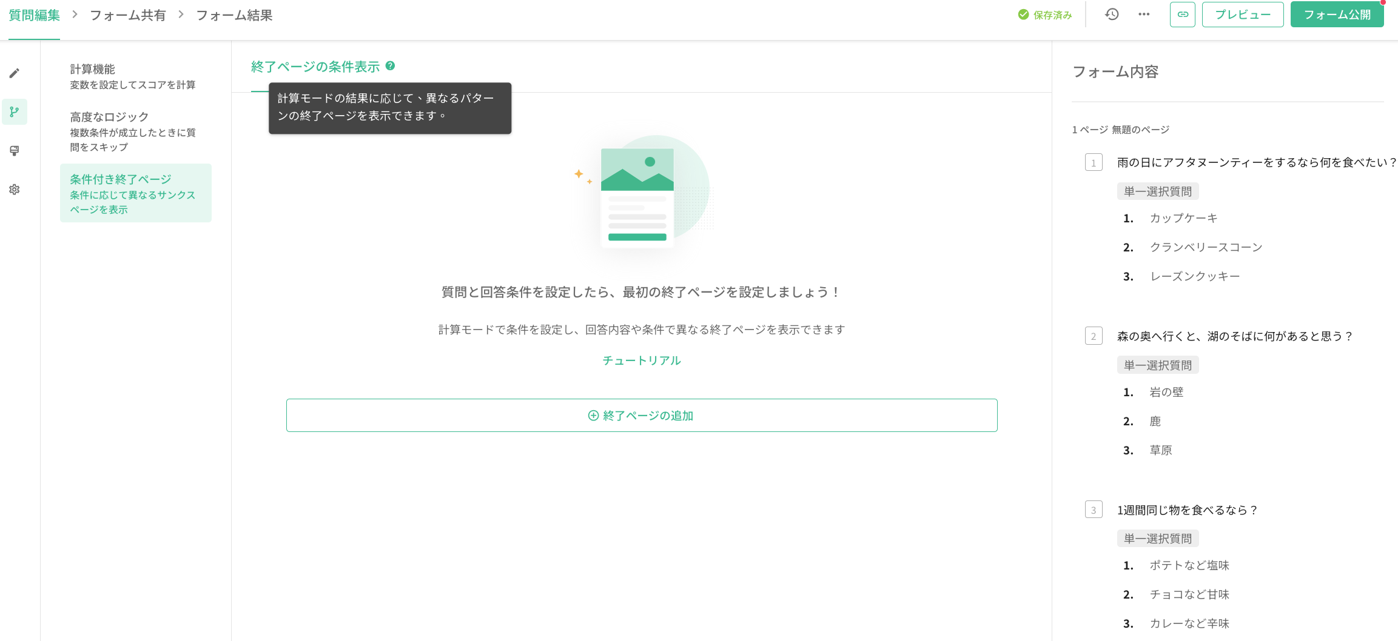Image resolution: width=1398 pixels, height=641 pixels.
Task: Go to フォーム共有 step
Action: click(128, 15)
